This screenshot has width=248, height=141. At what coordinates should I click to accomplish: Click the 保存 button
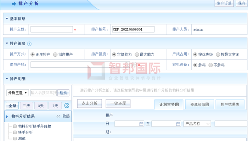coord(242,3)
